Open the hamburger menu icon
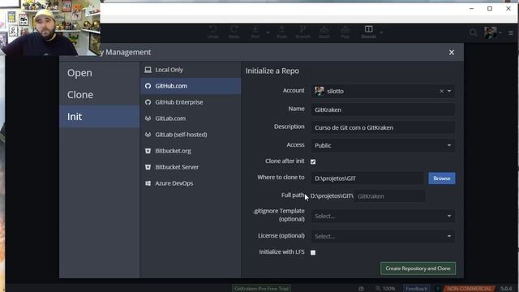 pos(511,32)
